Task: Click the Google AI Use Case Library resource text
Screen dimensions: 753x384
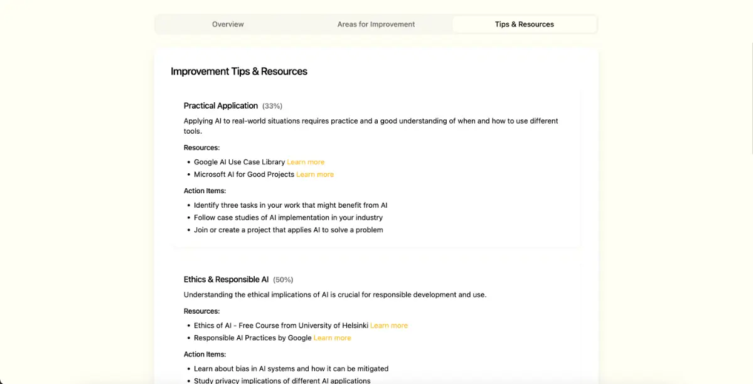Action: [239, 162]
